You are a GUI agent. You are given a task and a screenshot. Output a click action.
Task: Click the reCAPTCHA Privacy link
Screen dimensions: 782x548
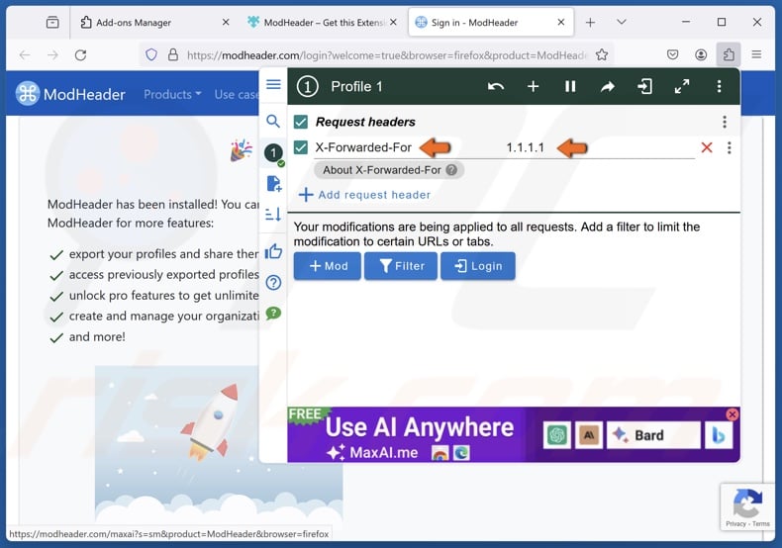click(735, 523)
